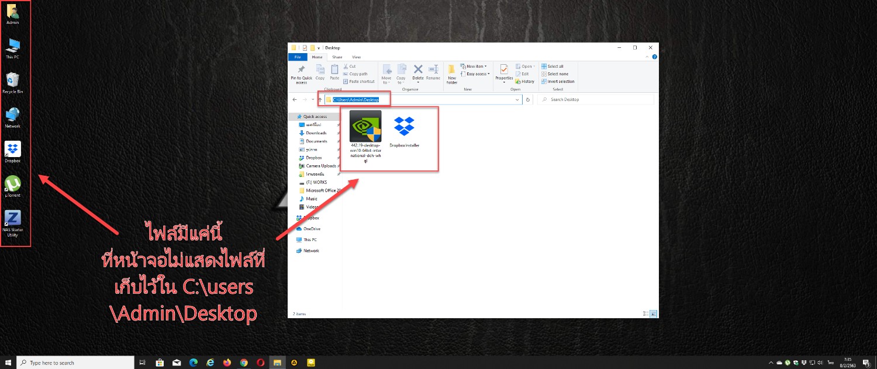Image resolution: width=877 pixels, height=369 pixels.
Task: Open OneDrive in navigation pane
Action: 312,229
